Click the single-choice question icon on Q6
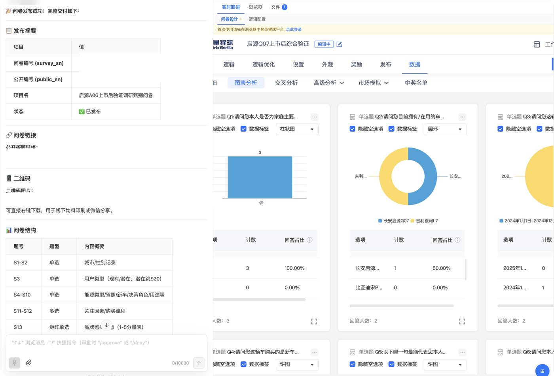This screenshot has width=554, height=376. [501, 352]
